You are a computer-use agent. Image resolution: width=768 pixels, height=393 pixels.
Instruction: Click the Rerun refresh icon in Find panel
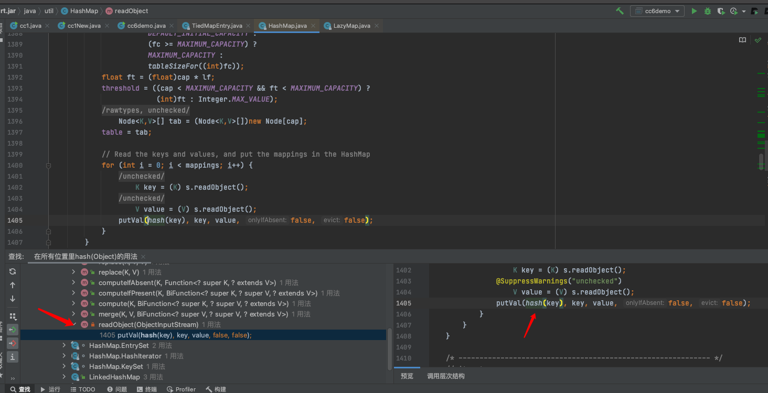(x=13, y=271)
